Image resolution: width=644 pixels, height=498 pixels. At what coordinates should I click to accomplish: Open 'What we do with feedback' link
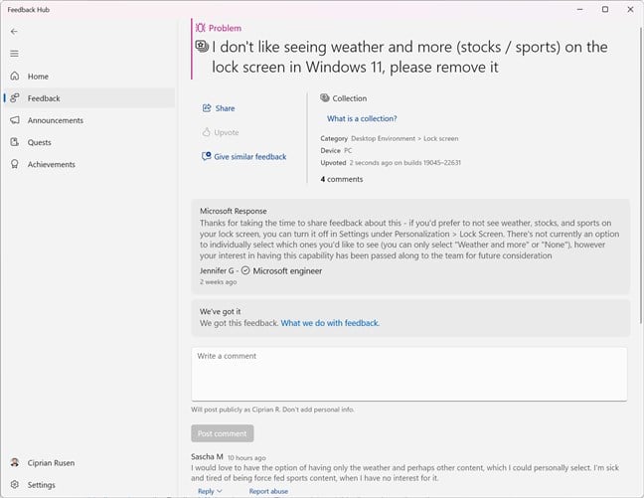[x=330, y=323]
